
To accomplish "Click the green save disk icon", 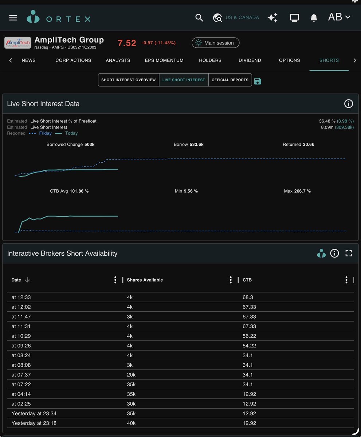I will pyautogui.click(x=258, y=81).
